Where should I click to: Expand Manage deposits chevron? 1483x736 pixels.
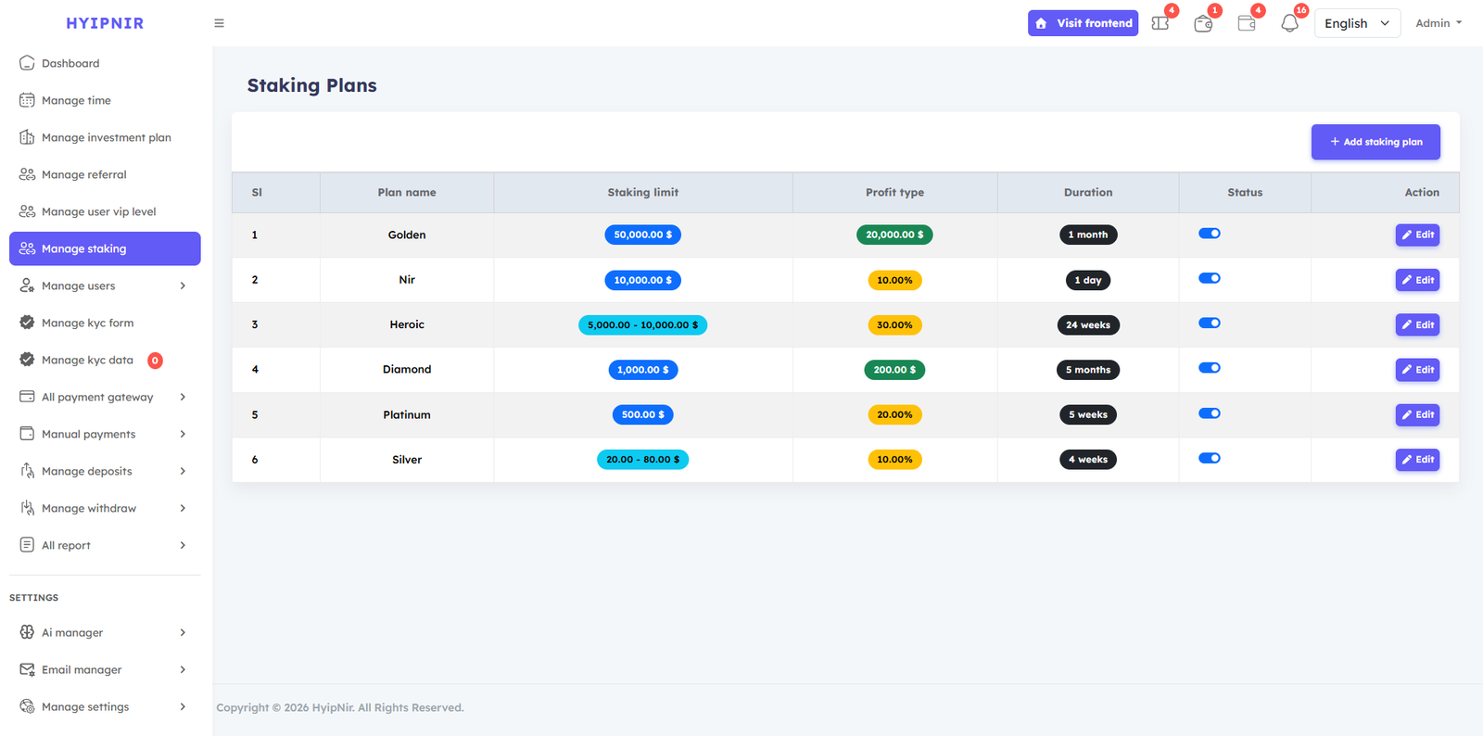click(183, 471)
